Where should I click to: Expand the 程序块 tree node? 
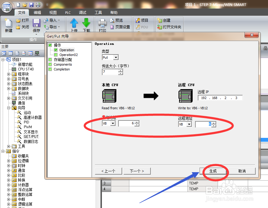tap(8, 74)
